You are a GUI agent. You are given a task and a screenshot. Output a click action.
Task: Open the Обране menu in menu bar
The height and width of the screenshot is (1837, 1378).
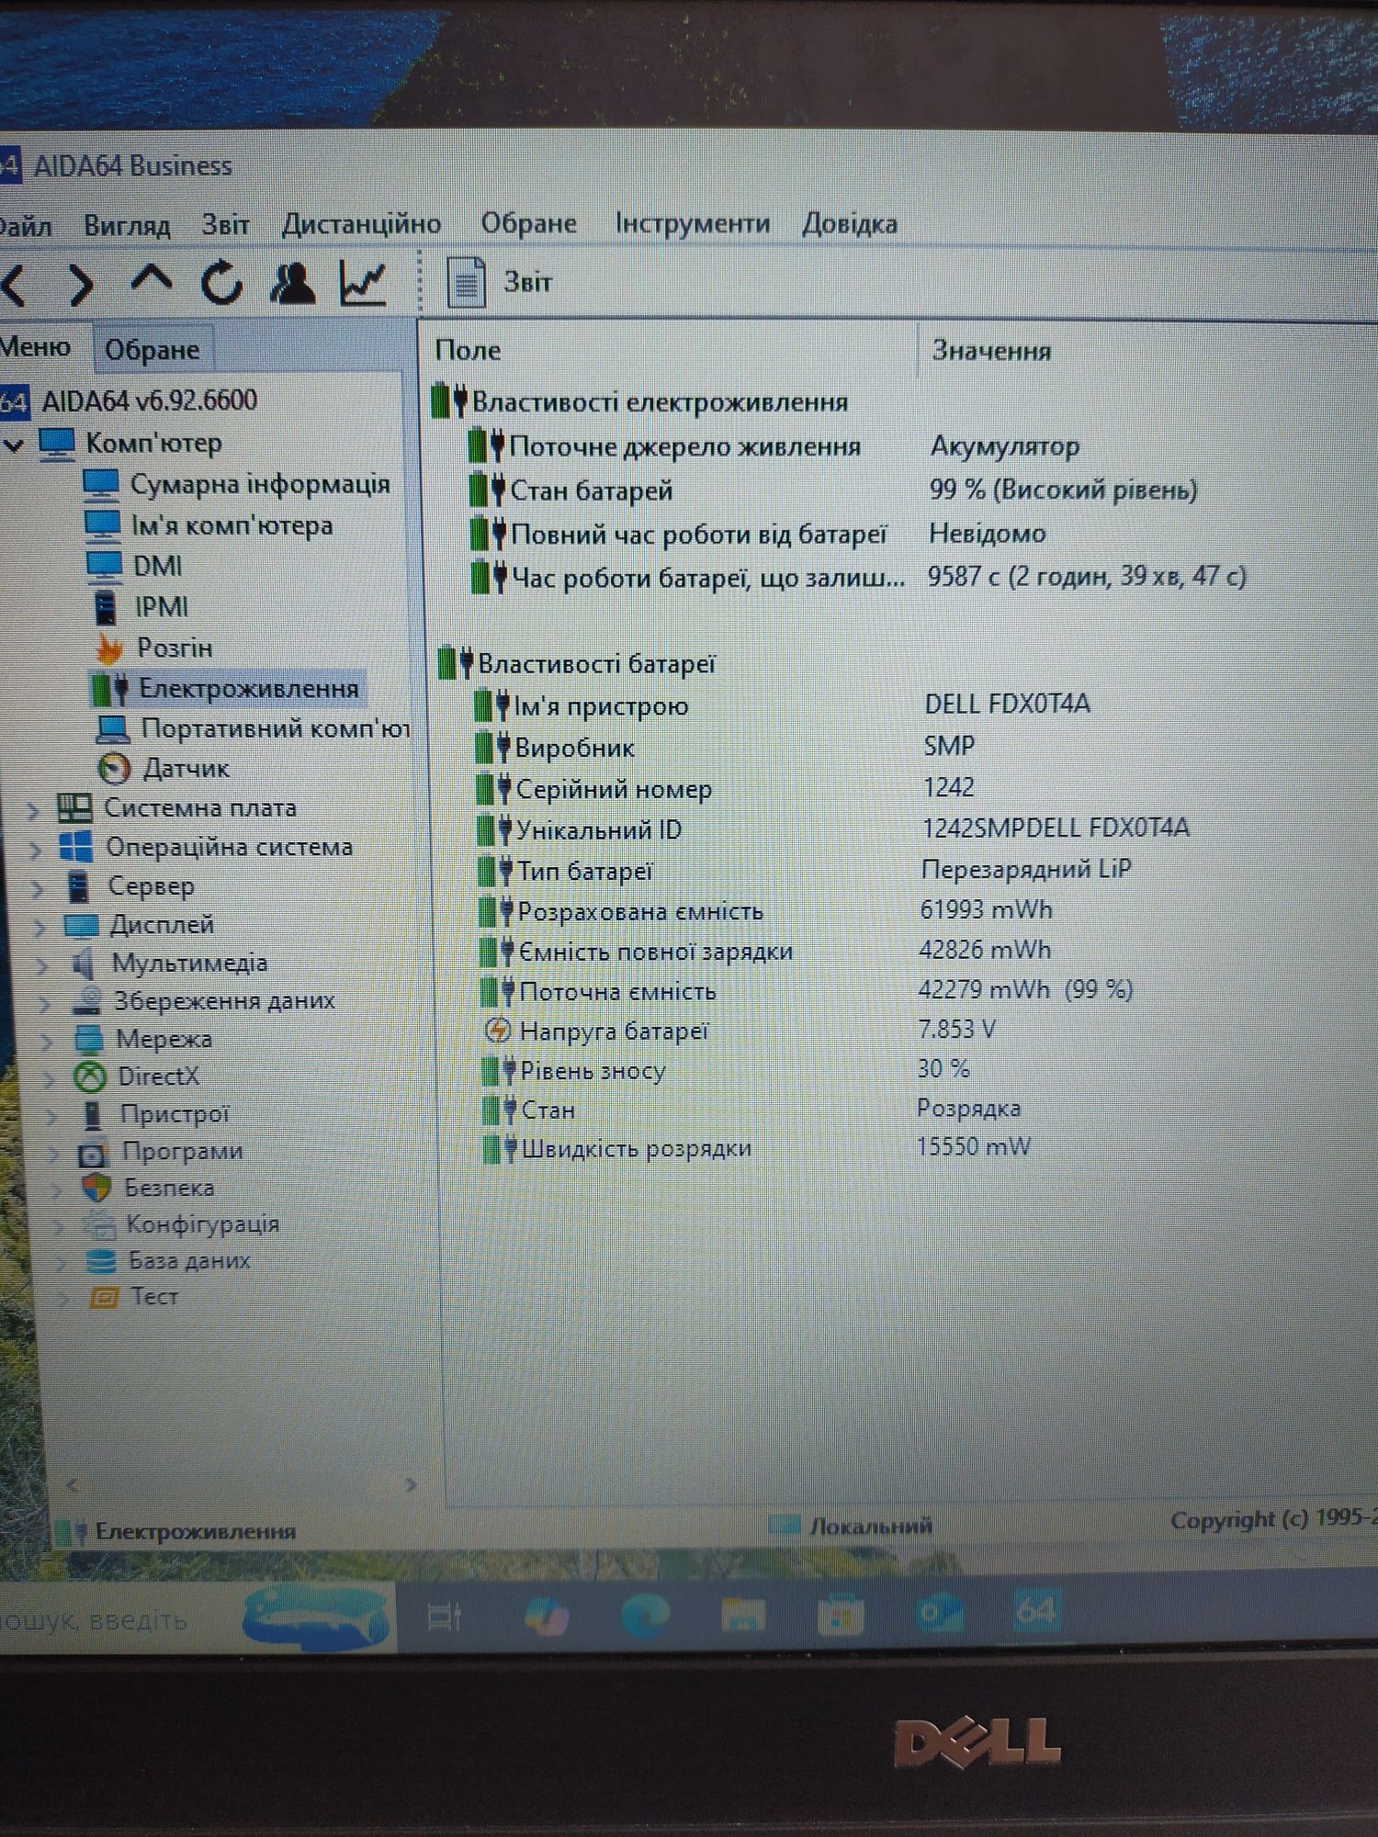coord(528,223)
